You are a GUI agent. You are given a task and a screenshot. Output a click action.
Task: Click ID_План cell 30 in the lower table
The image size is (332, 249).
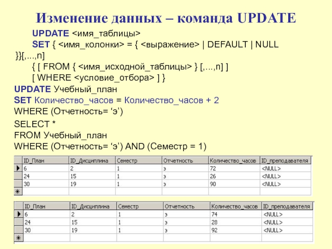click(46, 229)
